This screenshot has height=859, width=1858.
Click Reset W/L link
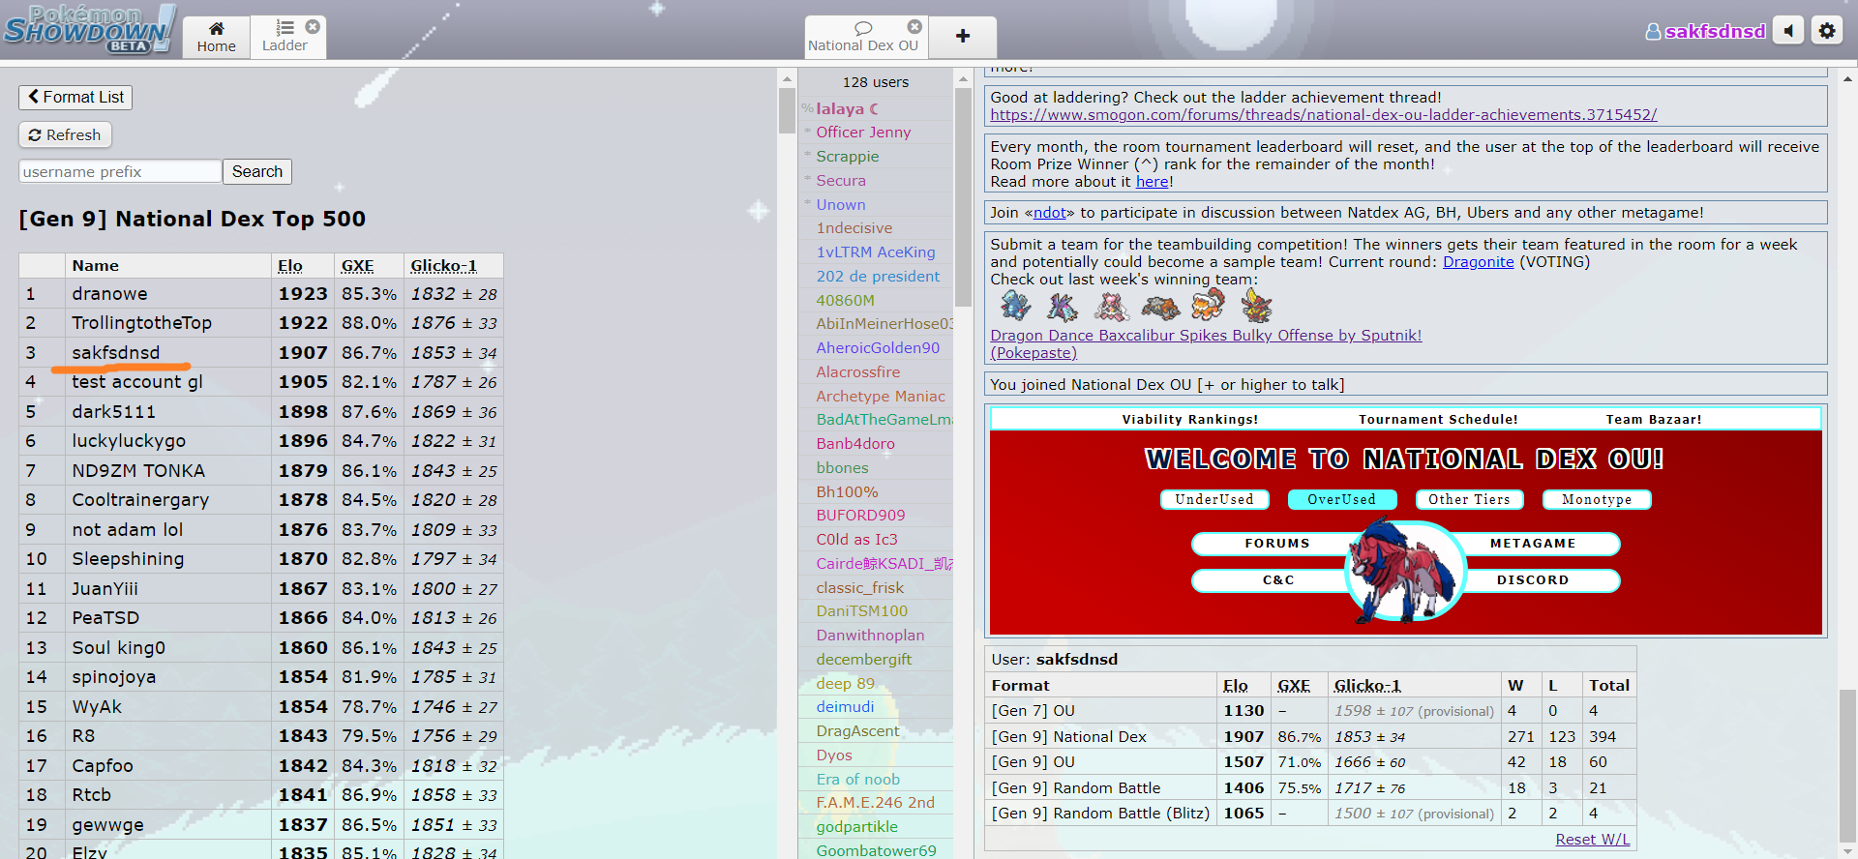point(1592,839)
